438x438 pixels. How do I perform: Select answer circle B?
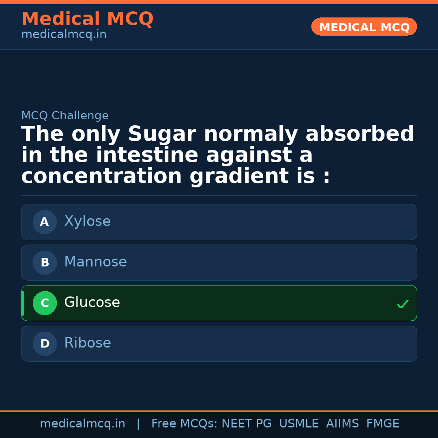pyautogui.click(x=45, y=262)
